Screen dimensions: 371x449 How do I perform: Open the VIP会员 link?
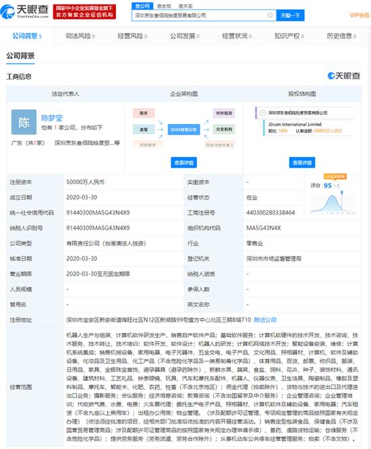[360, 16]
